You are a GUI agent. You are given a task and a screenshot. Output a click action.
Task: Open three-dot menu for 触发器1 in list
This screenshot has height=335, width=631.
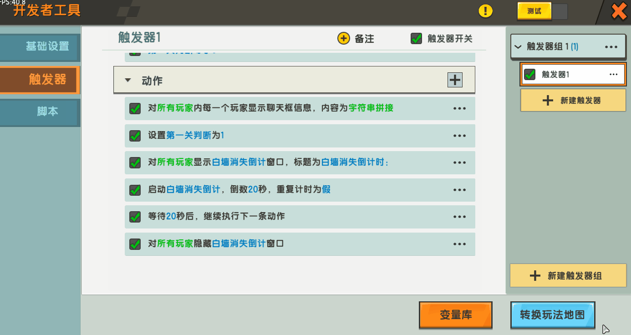pos(613,75)
